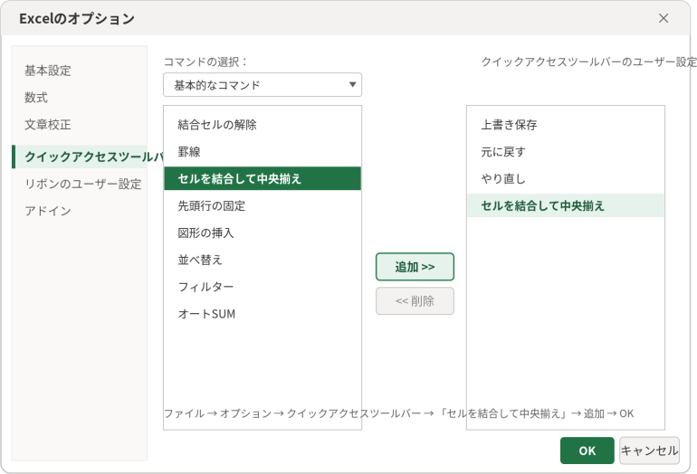Click the 追加 >> button

(x=415, y=267)
